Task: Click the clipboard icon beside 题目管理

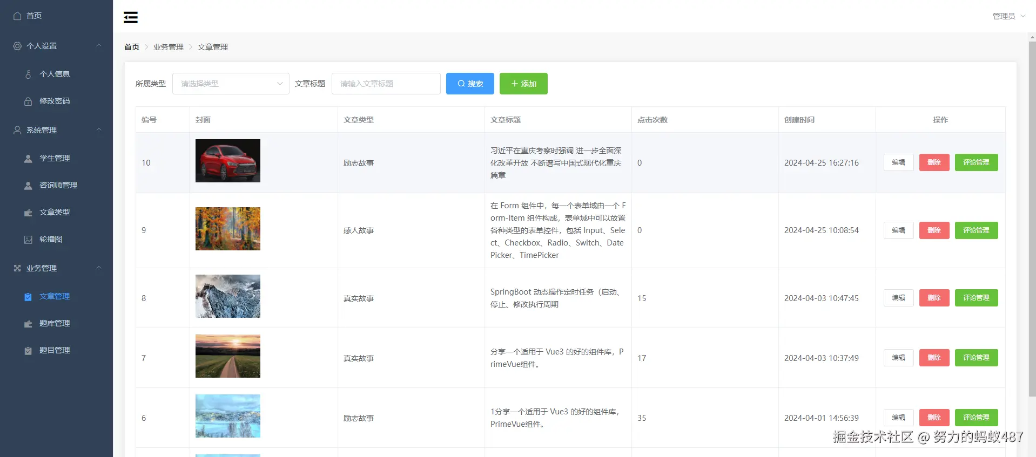Action: [28, 350]
